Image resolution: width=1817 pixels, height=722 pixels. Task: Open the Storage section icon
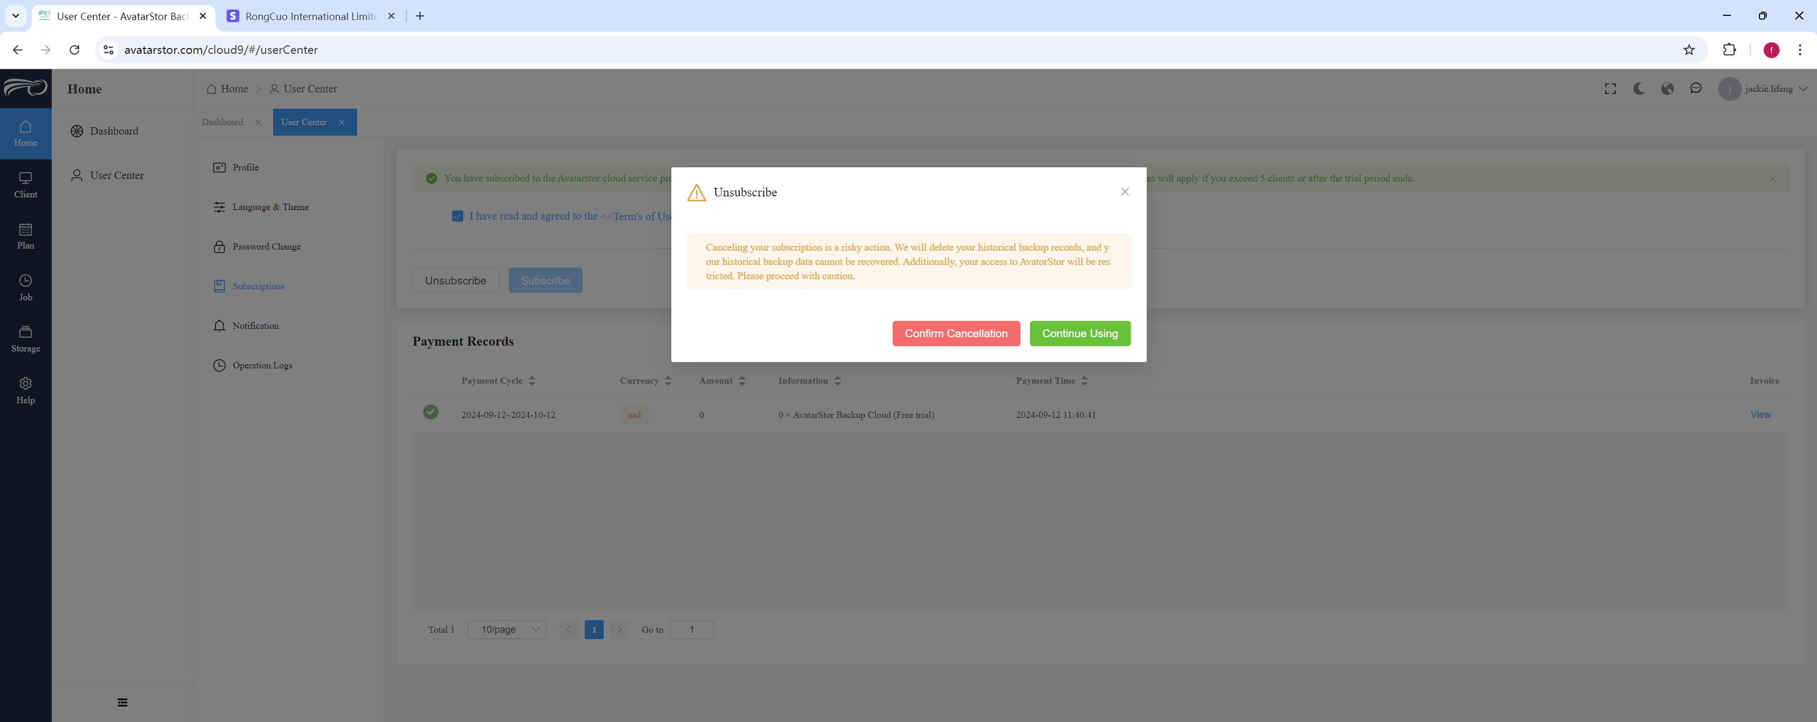(x=25, y=332)
